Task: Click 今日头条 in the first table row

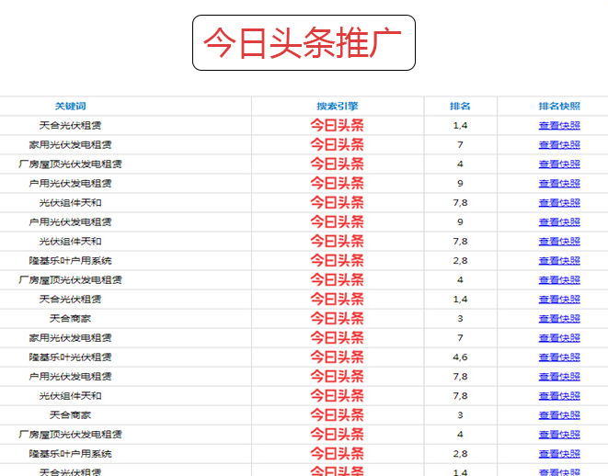Action: 337,126
